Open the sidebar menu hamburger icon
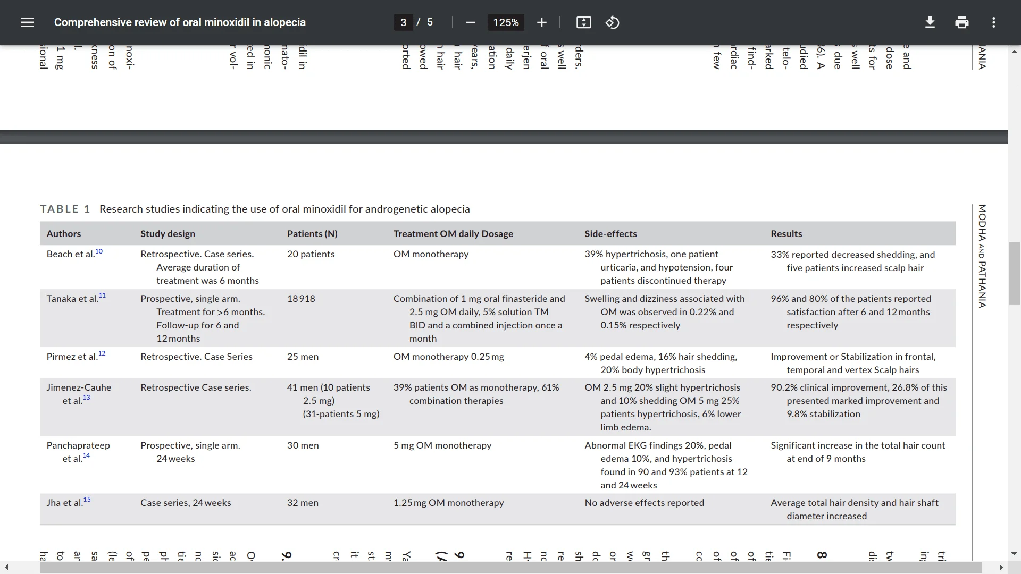The image size is (1021, 574). tap(27, 22)
